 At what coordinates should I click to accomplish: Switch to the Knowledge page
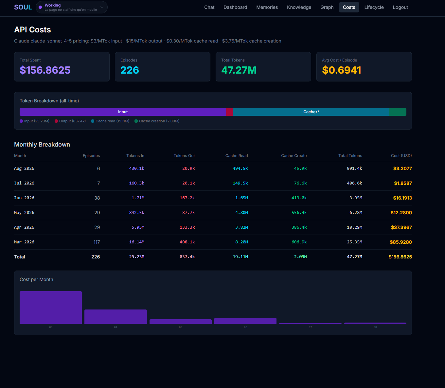299,7
